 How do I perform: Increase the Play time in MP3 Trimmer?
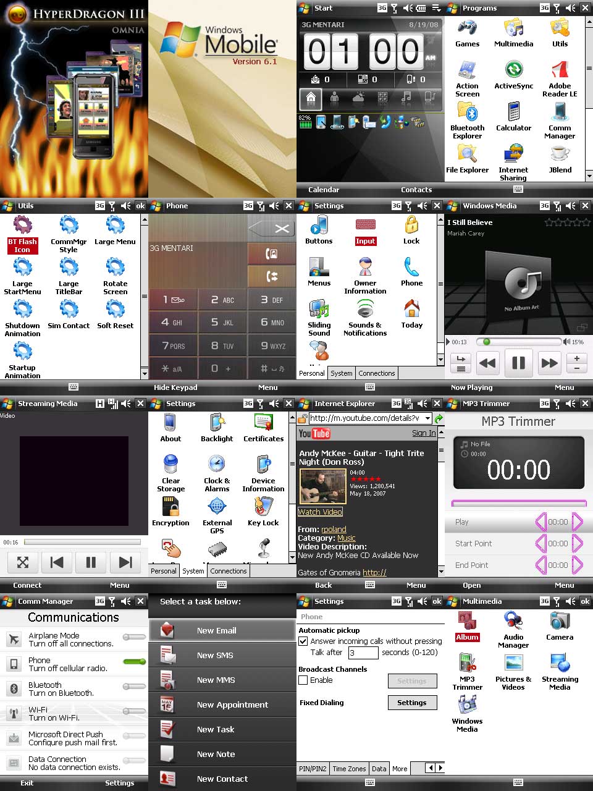578,522
